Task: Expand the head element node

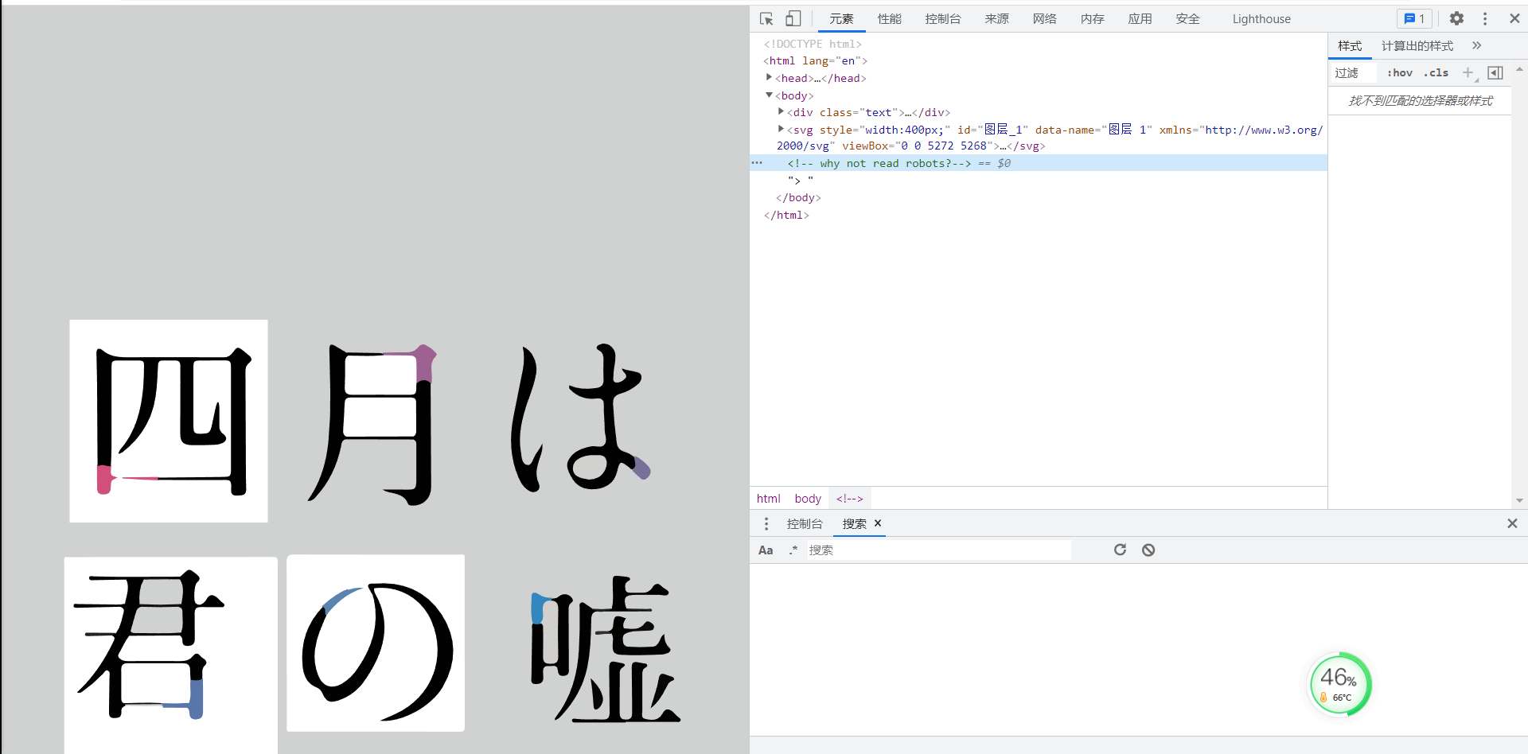Action: click(769, 77)
